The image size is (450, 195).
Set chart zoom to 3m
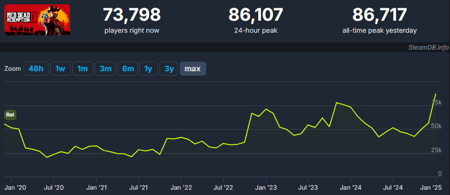tap(105, 69)
